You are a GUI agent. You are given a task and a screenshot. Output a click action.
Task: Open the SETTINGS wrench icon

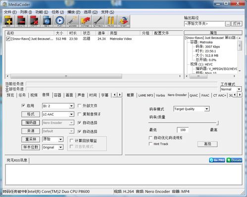click(98, 21)
